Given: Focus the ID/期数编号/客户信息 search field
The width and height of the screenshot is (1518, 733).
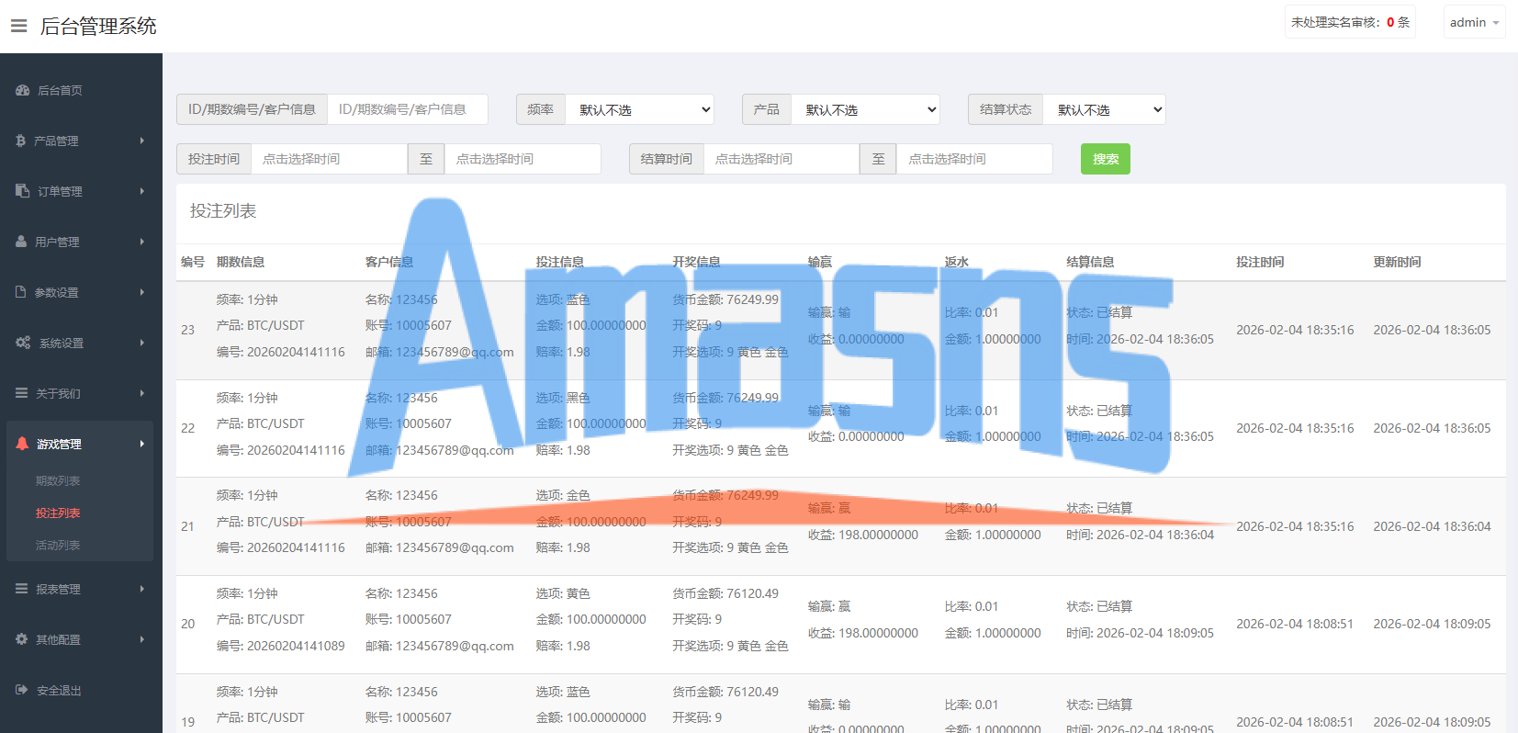Looking at the screenshot, I should click(x=408, y=109).
